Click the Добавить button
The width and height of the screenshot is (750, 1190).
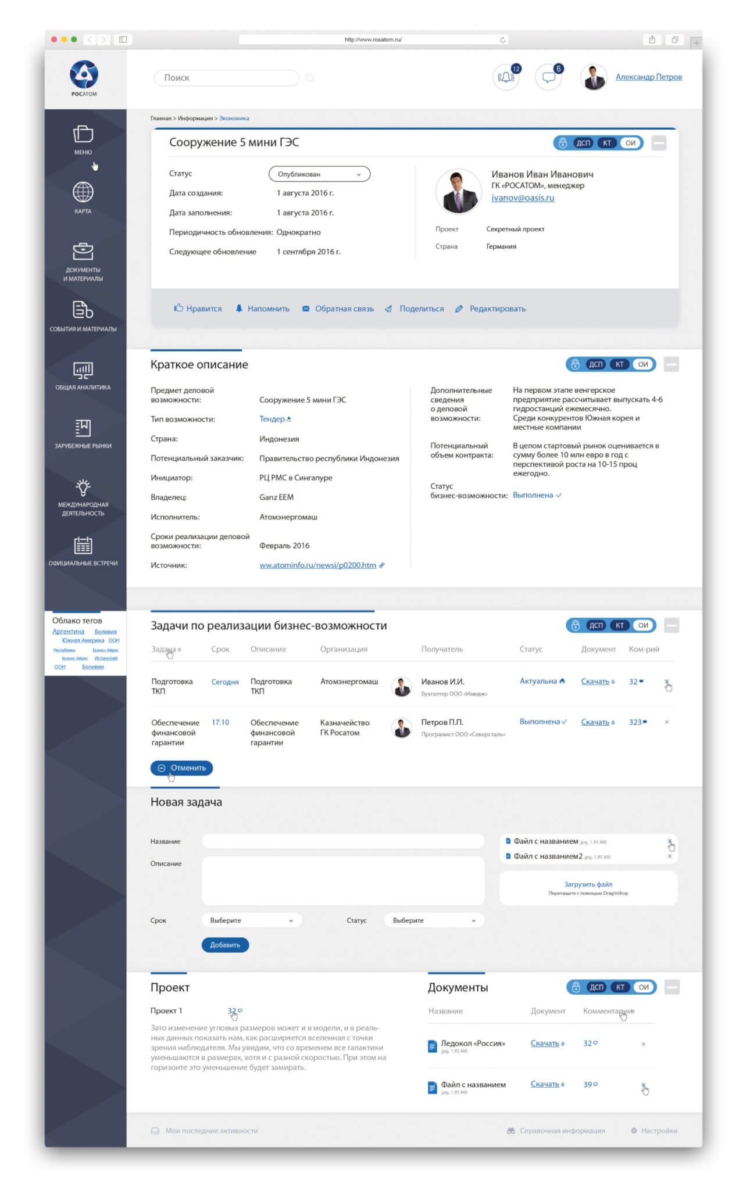click(225, 945)
